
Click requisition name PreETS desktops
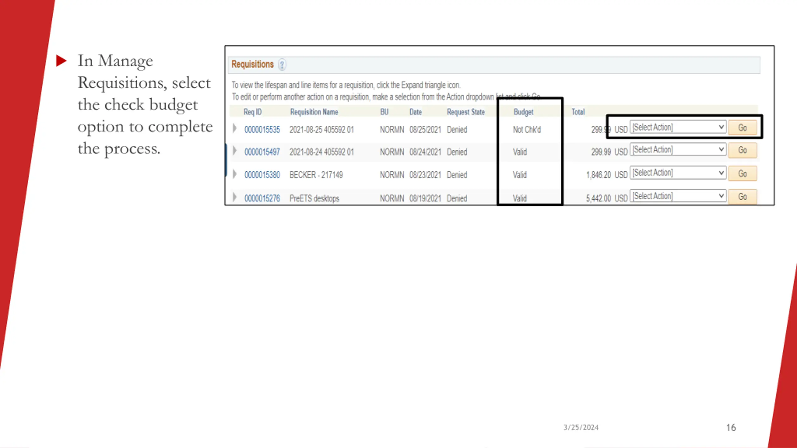314,198
